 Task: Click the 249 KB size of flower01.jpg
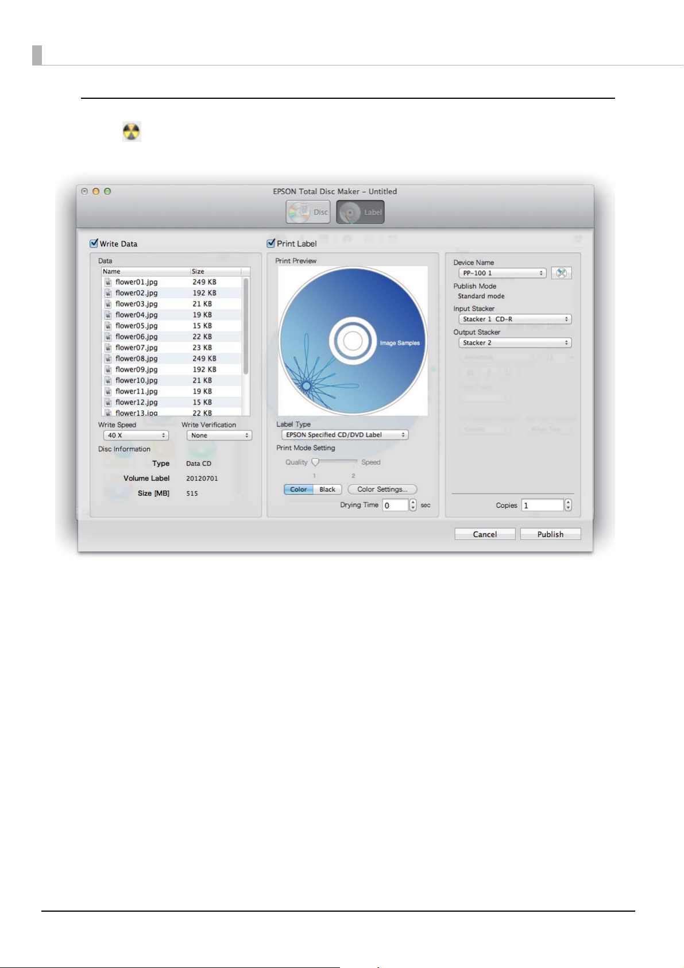[x=204, y=282]
